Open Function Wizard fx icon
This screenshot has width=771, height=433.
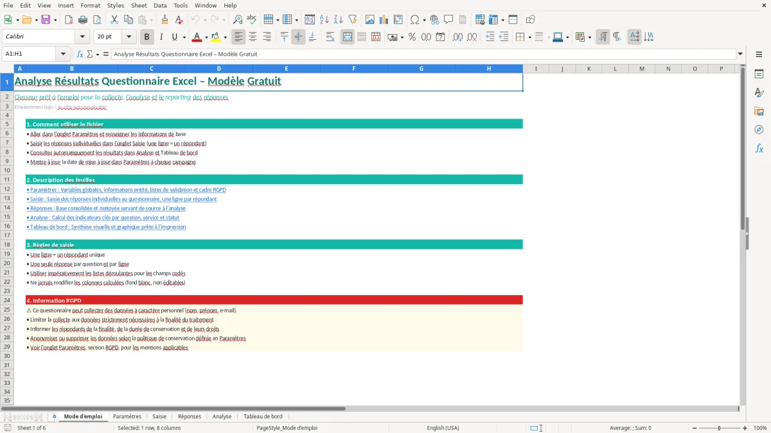(80, 54)
